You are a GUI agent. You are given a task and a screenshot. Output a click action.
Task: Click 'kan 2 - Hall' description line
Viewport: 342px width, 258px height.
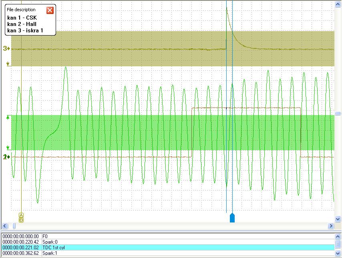coord(22,24)
